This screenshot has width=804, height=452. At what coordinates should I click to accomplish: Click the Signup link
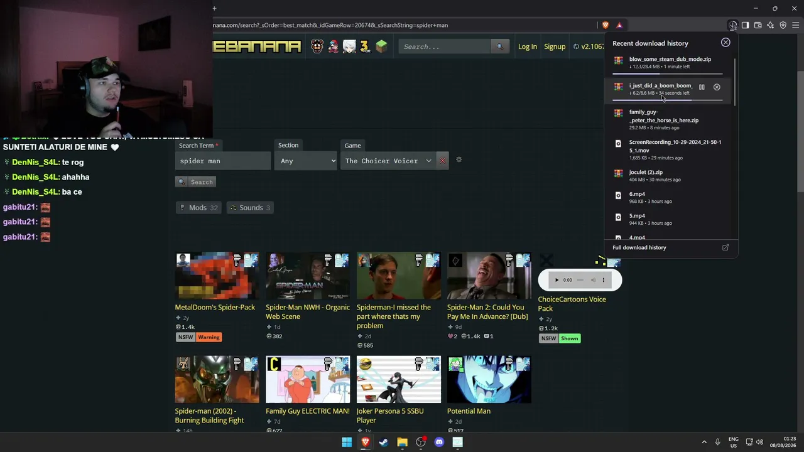[x=555, y=46]
